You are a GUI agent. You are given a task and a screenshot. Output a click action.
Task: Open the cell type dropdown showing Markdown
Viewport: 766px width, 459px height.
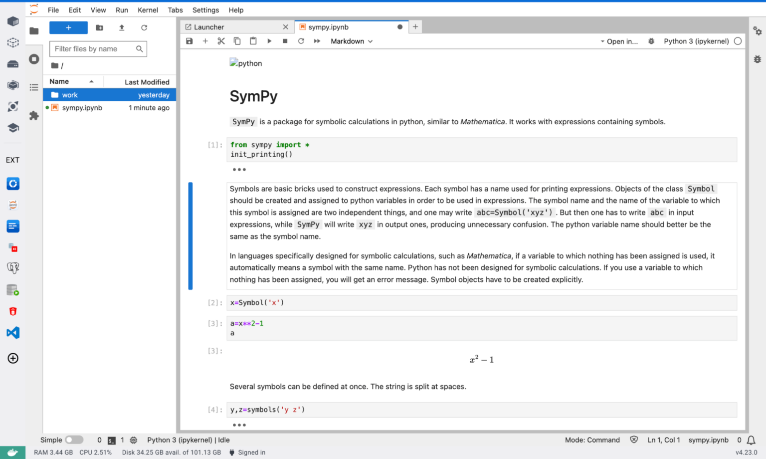point(351,41)
